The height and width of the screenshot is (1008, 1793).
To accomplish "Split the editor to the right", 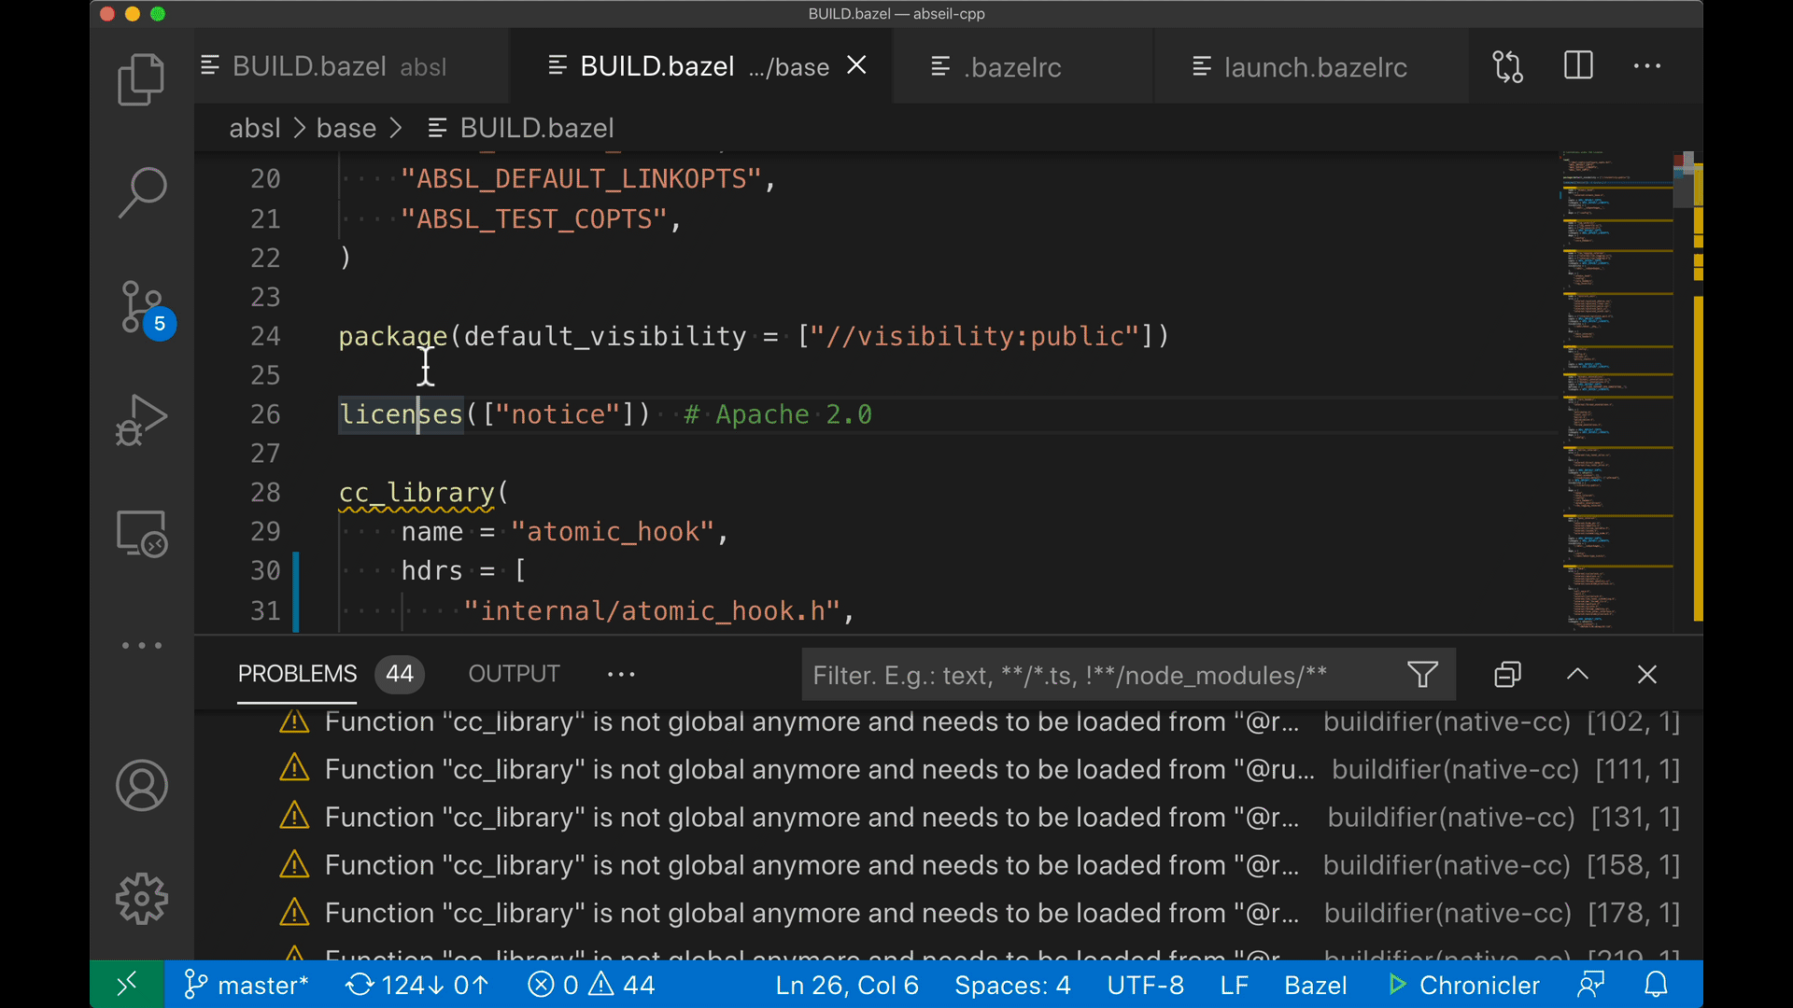I will click(1578, 66).
